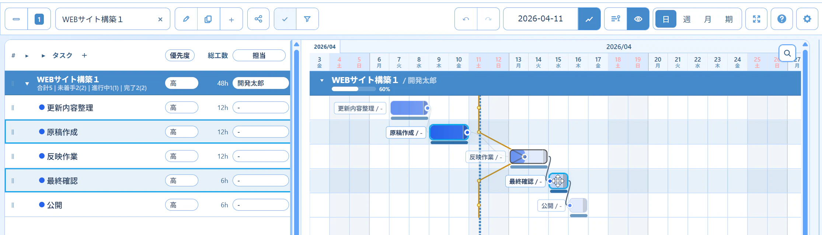The image size is (822, 235).
Task: Toggle the eye visibility button
Action: coord(638,19)
